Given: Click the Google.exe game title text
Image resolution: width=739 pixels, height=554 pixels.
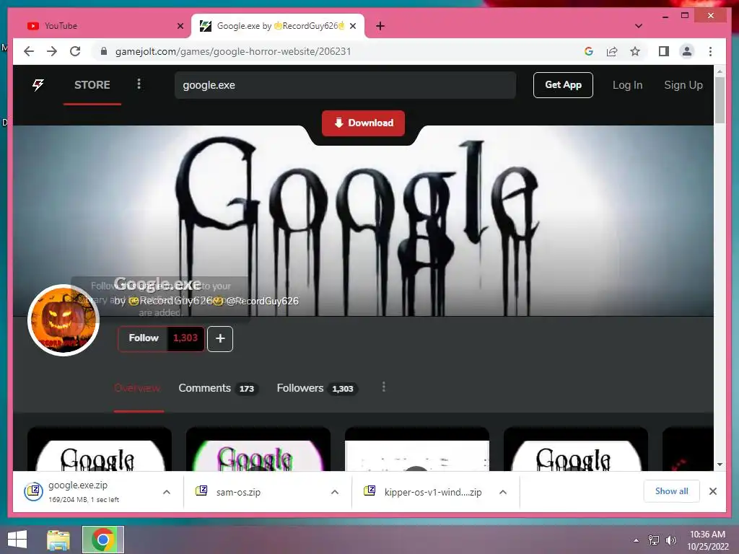Looking at the screenshot, I should tap(157, 284).
